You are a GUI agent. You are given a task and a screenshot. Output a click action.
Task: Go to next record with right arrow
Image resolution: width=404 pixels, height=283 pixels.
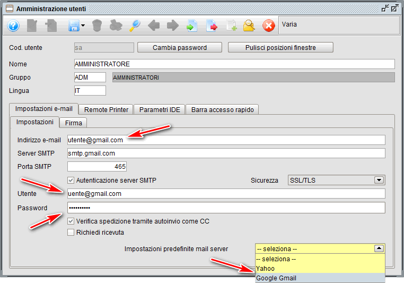click(172, 25)
